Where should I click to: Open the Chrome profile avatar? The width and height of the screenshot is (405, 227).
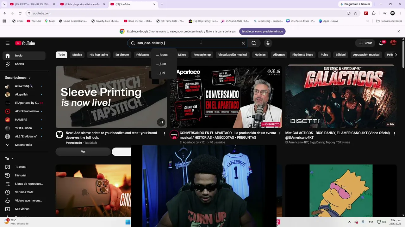click(x=393, y=13)
